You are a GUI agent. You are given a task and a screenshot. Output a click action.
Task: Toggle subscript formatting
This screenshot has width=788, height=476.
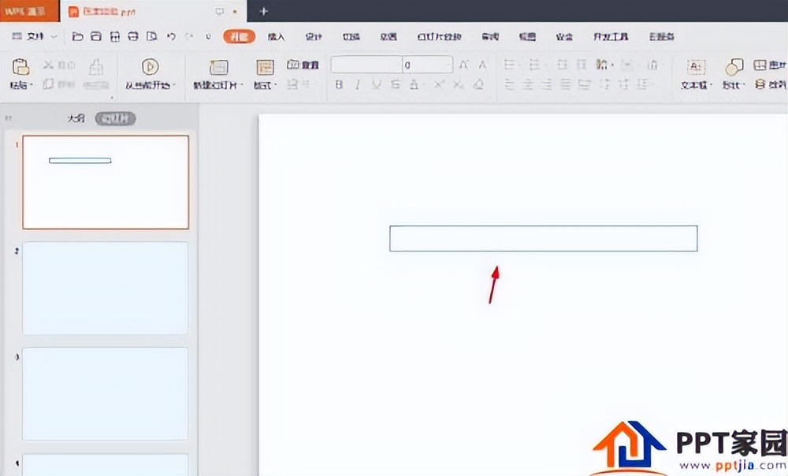[459, 84]
